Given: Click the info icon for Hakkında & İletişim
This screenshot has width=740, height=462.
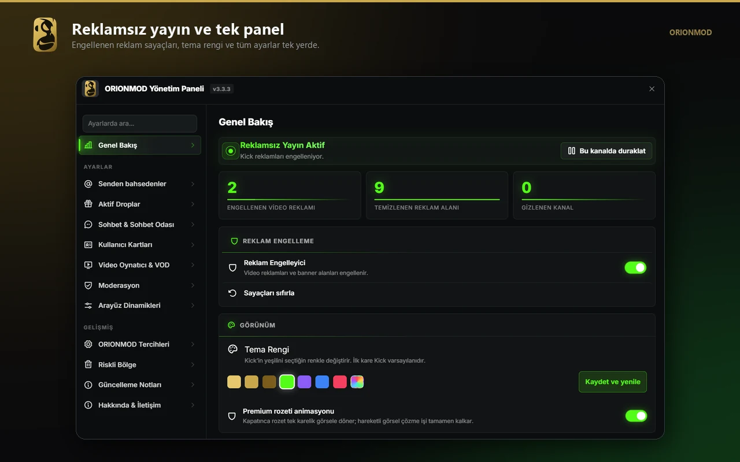Looking at the screenshot, I should [88, 405].
